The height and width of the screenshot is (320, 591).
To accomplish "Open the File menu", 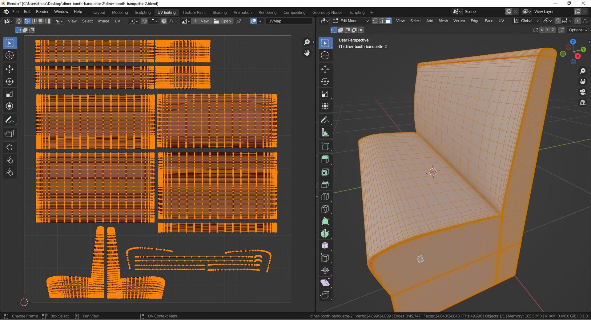I will pyautogui.click(x=15, y=11).
